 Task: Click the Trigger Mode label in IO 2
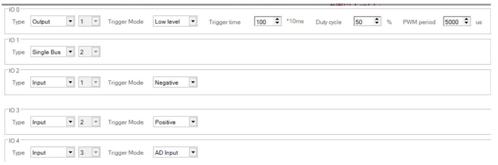tap(126, 83)
